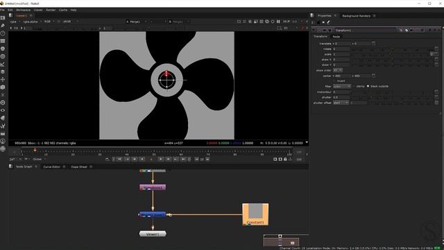Toggle scale split-channels button
Screen dimensions: 444x250
pyautogui.click(x=432, y=54)
